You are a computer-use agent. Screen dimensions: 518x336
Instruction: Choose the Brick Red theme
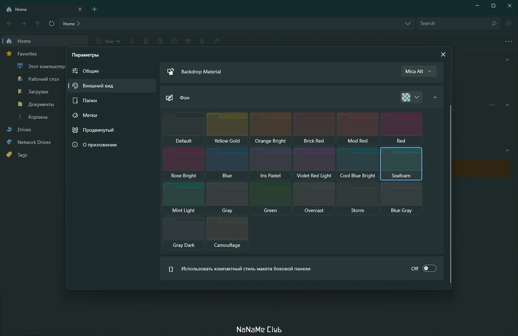(314, 129)
